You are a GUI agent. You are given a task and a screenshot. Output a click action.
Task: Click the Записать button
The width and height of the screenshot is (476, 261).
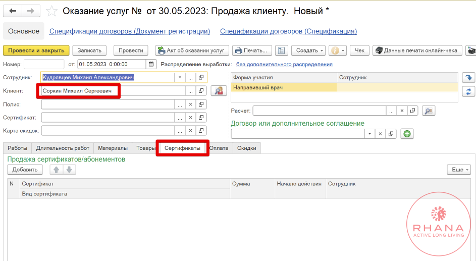(x=89, y=50)
